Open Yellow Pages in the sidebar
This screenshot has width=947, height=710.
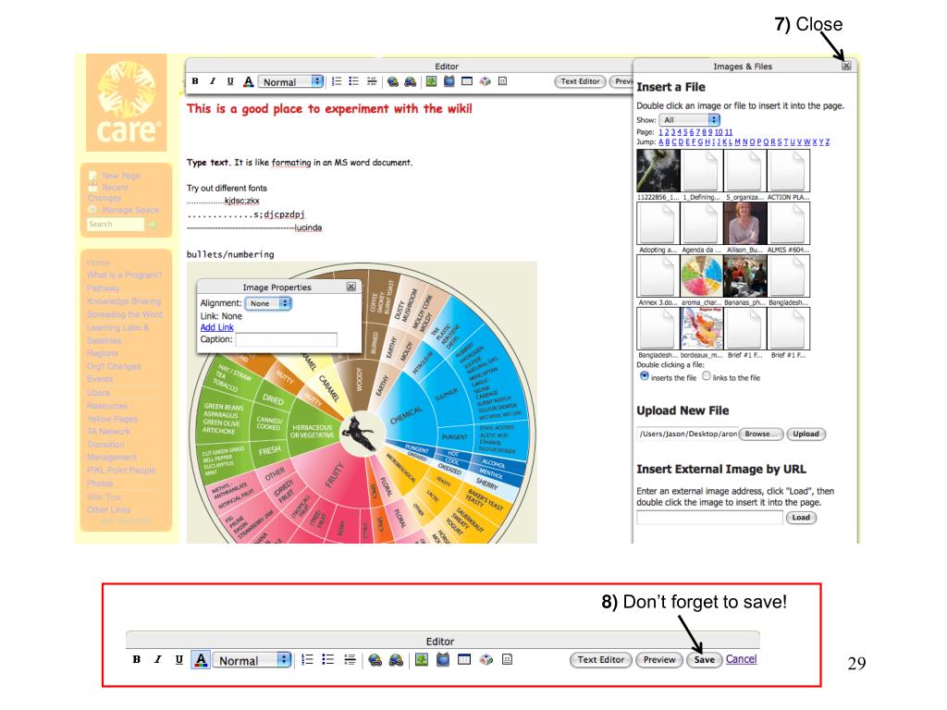(x=112, y=419)
